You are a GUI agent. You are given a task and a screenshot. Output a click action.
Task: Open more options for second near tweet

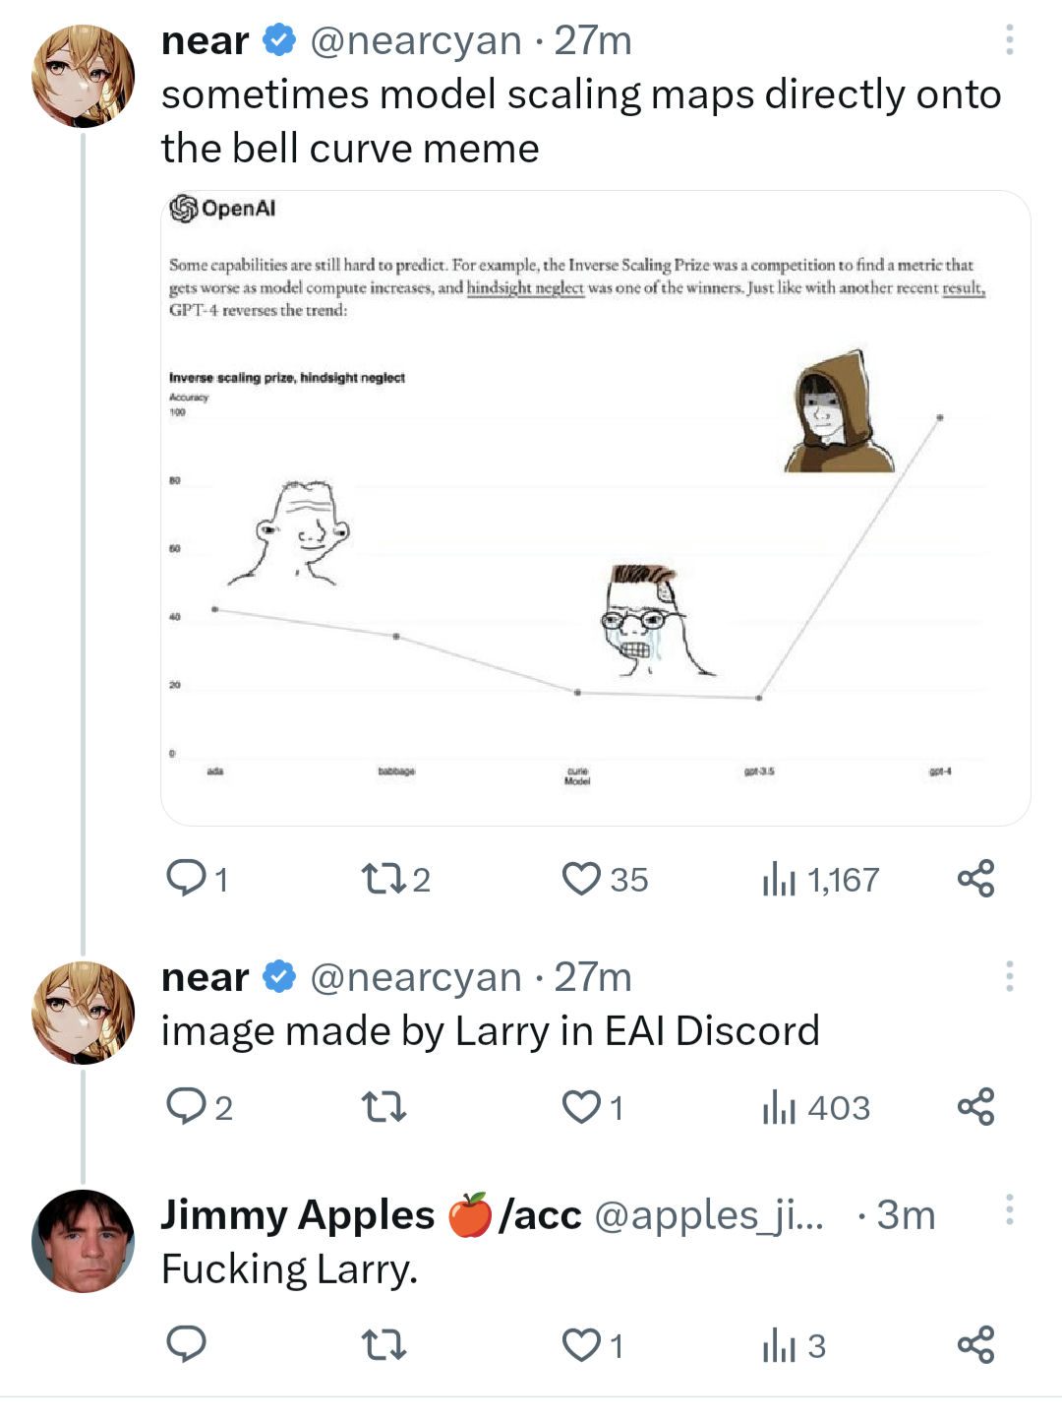pos(1009,976)
